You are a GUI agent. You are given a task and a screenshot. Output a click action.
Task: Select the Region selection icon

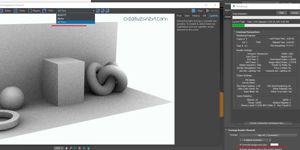[x=30, y=11]
